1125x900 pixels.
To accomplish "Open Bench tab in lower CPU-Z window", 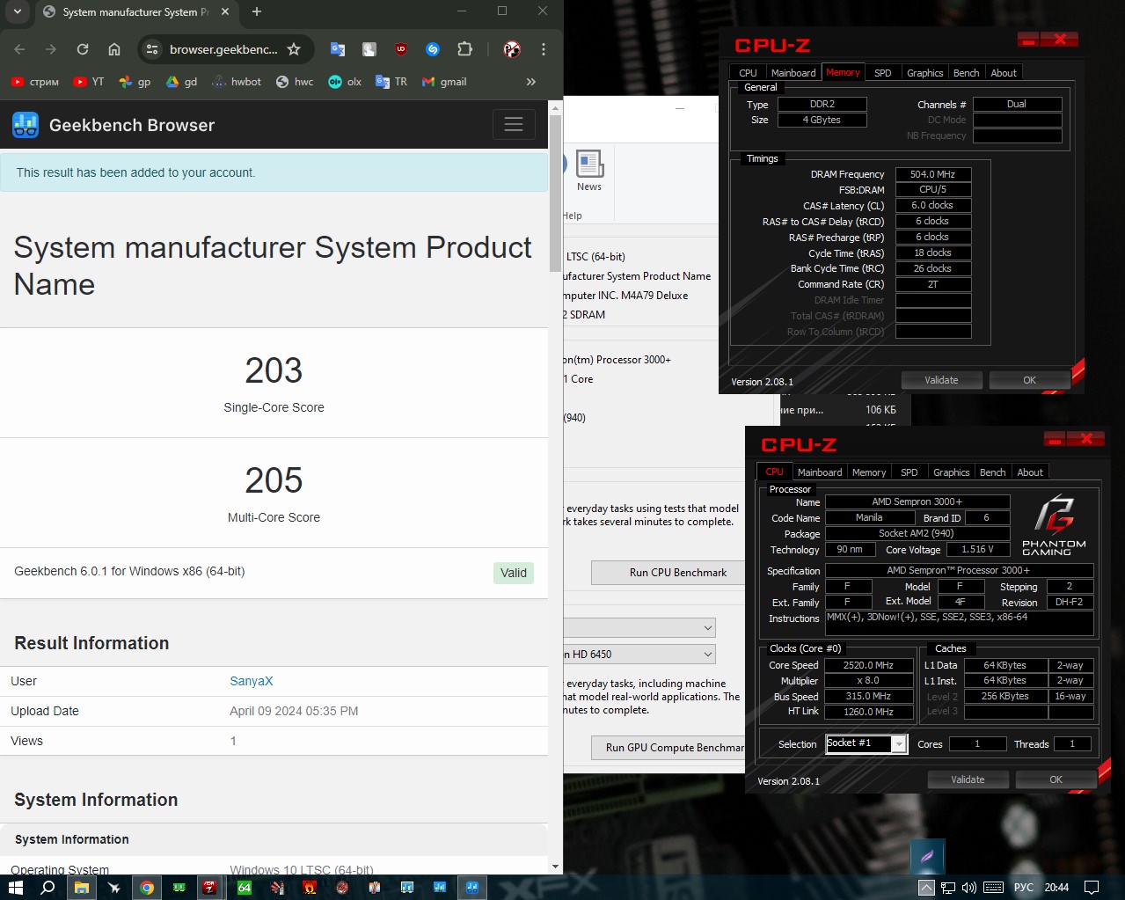I will tap(993, 472).
